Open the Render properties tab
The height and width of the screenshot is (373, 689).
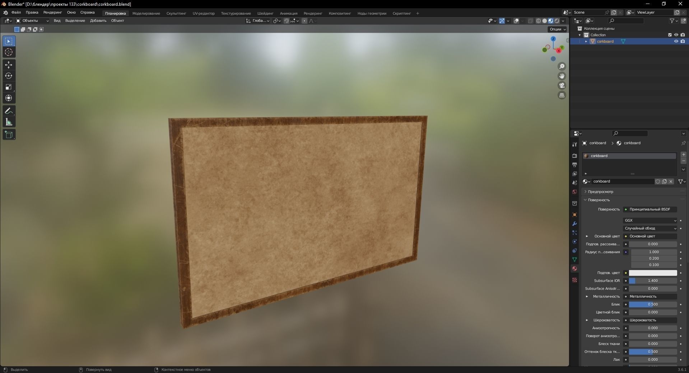click(x=574, y=156)
